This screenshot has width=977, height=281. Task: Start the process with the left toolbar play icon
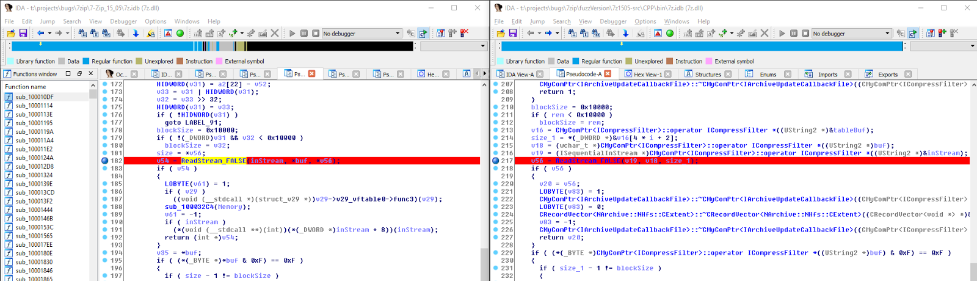pyautogui.click(x=292, y=33)
